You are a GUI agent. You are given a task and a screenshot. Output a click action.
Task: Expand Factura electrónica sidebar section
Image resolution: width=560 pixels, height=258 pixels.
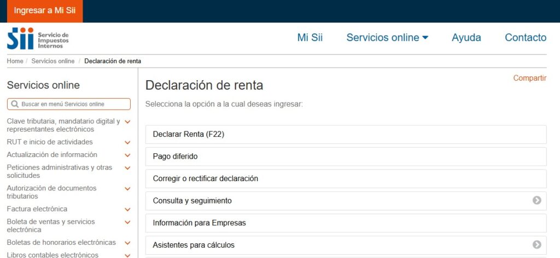tap(127, 209)
